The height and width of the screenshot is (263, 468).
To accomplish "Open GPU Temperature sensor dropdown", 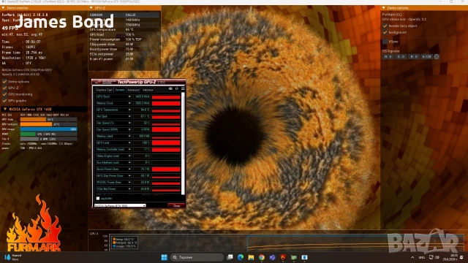I will [x=129, y=110].
